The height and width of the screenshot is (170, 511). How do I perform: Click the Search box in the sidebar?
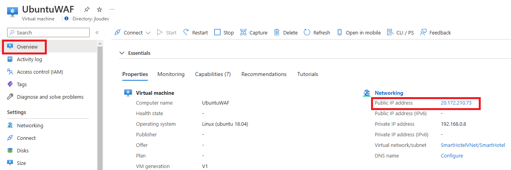pos(48,33)
